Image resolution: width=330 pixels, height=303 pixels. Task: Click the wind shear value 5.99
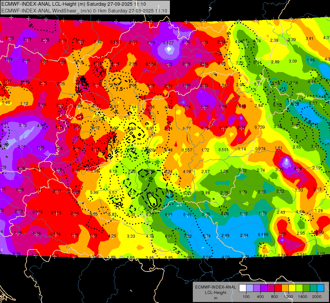94,192
